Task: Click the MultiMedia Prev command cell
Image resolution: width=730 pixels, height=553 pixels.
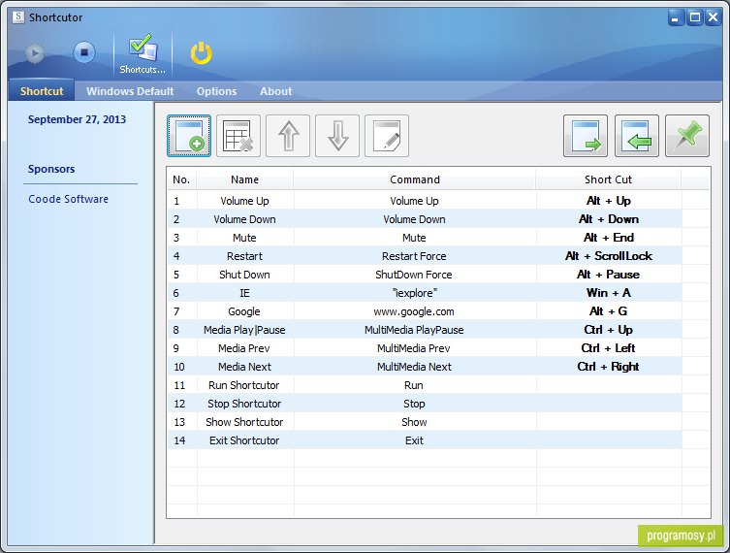Action: (414, 348)
